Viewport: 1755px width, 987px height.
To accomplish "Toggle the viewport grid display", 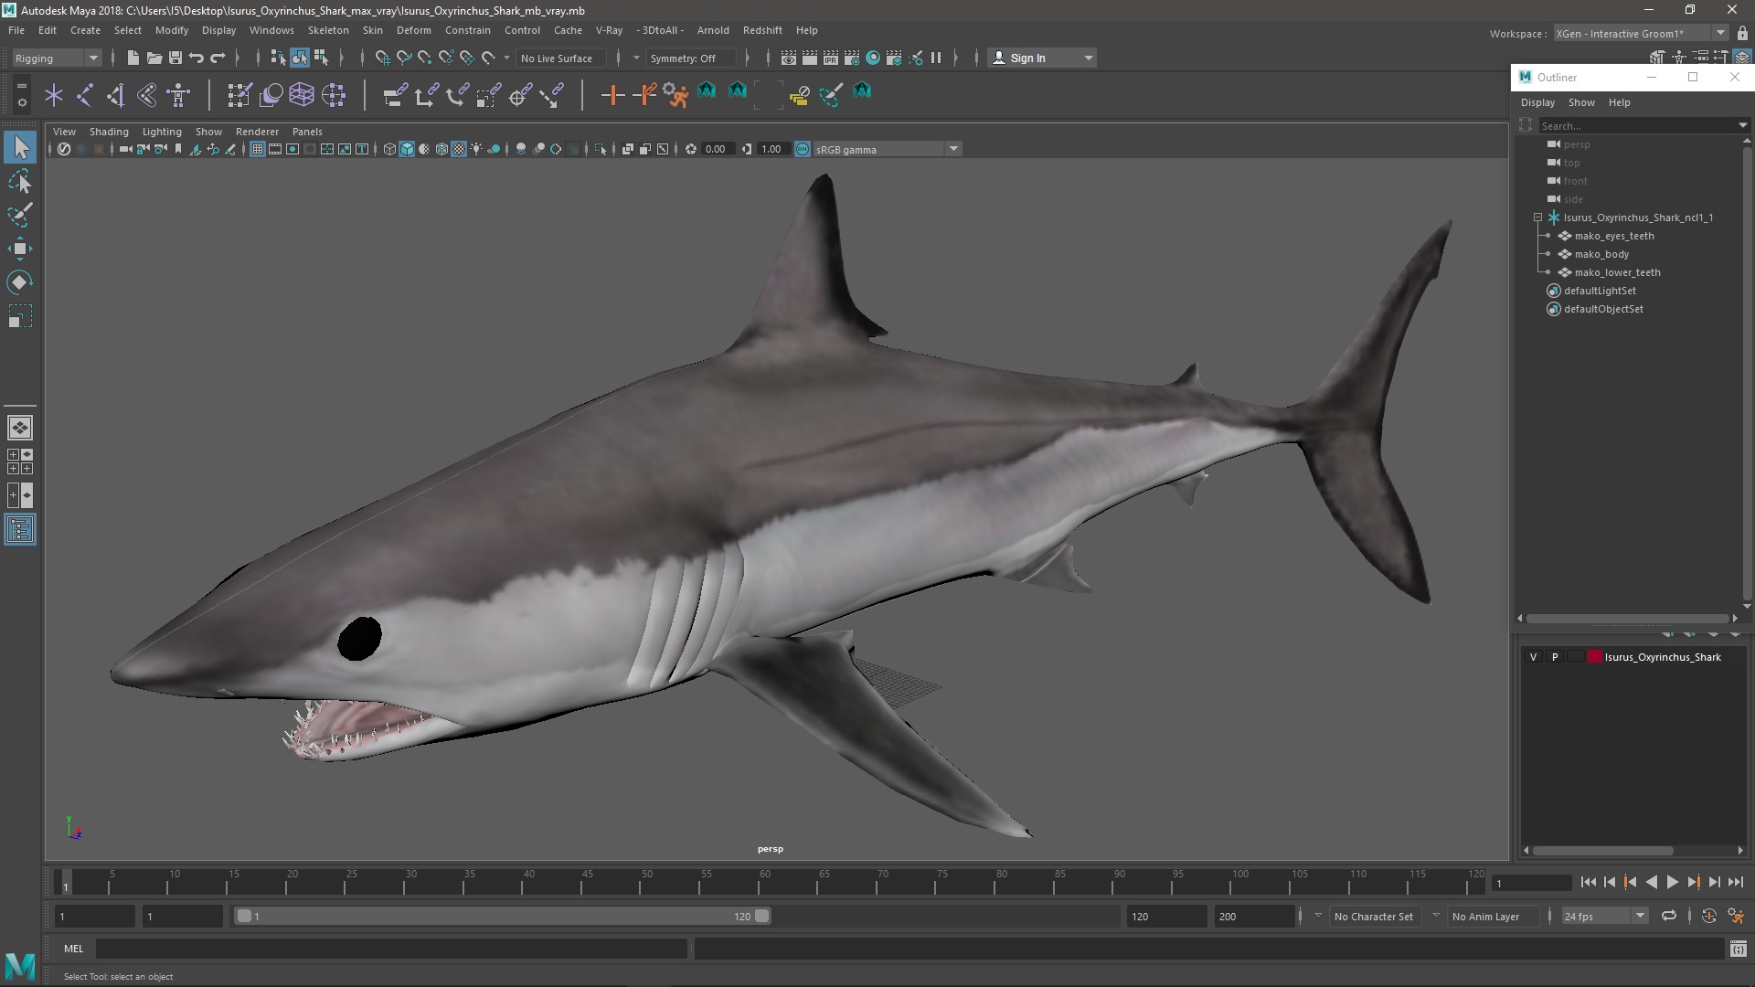I will pyautogui.click(x=258, y=149).
